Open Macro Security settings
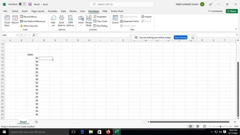Image resolution: width=240 pixels, height=135 pixels. tap(29, 26)
